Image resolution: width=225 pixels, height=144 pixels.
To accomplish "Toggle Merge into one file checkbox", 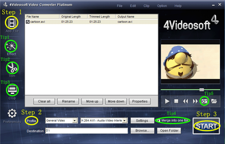I will (x=158, y=120).
